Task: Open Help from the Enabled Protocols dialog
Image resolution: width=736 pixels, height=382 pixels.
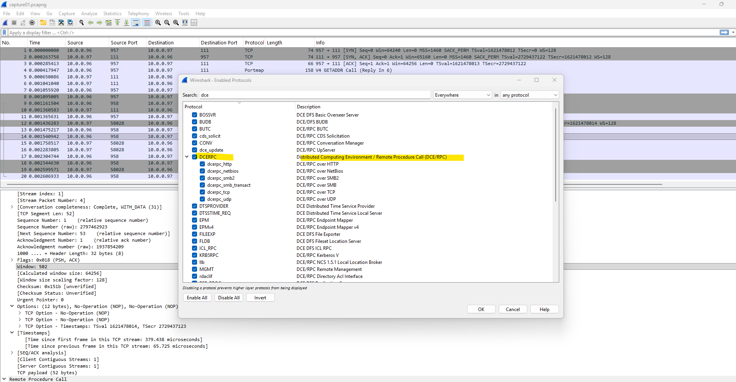Action: click(x=544, y=309)
